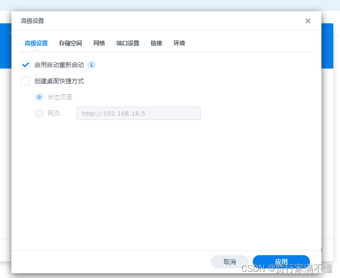Screen dimensions: 340x278
Task: Click the 网页 option label text
Action: (54, 113)
